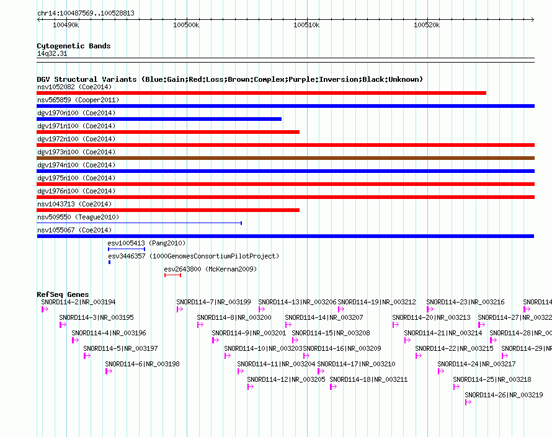
Task: Click the SNORD114-2 gene arrow glyph
Action: (x=45, y=309)
